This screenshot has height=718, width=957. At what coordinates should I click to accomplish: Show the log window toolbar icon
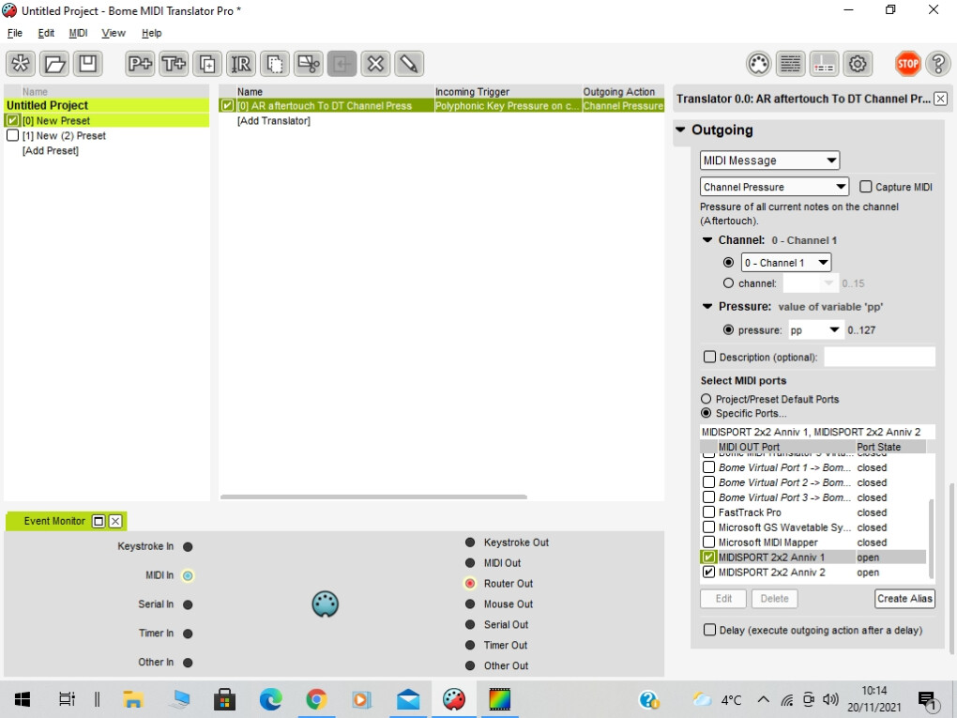pos(791,64)
